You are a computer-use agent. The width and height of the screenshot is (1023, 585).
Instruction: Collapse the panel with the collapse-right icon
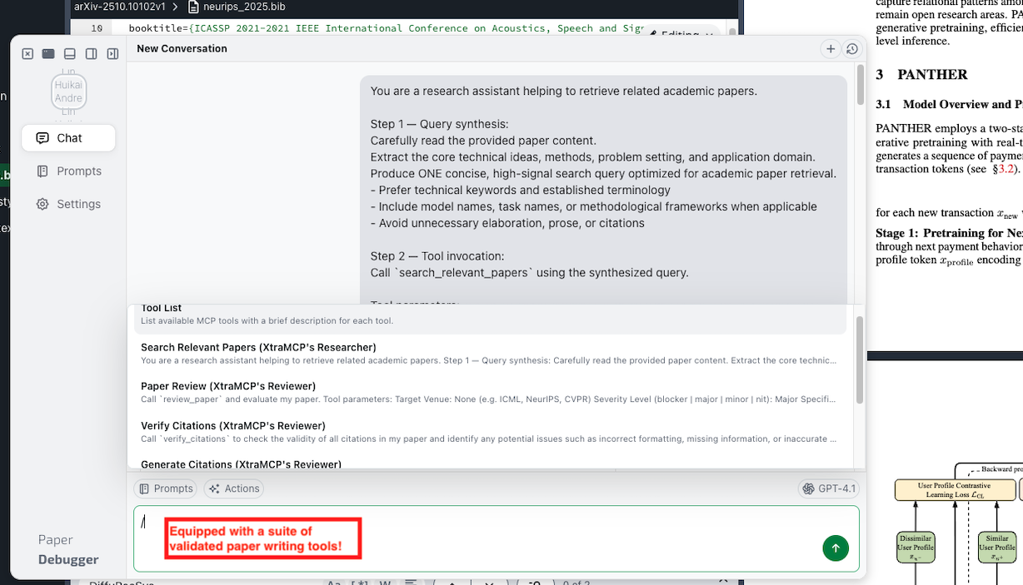tap(112, 52)
